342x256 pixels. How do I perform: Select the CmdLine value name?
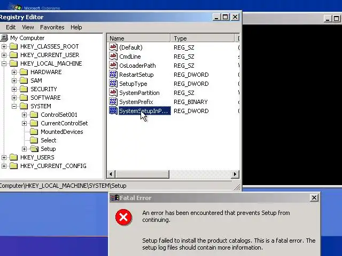coord(130,57)
